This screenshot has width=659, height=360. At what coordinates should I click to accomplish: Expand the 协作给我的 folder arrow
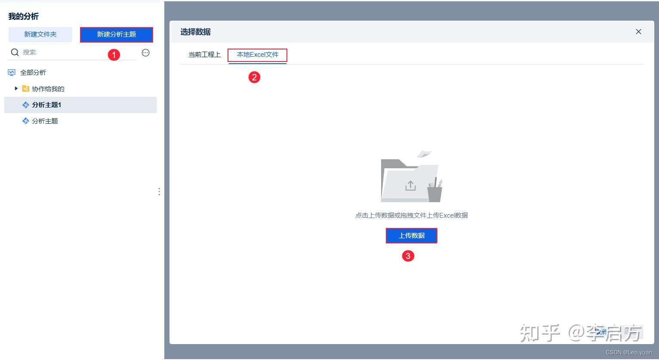pos(16,89)
